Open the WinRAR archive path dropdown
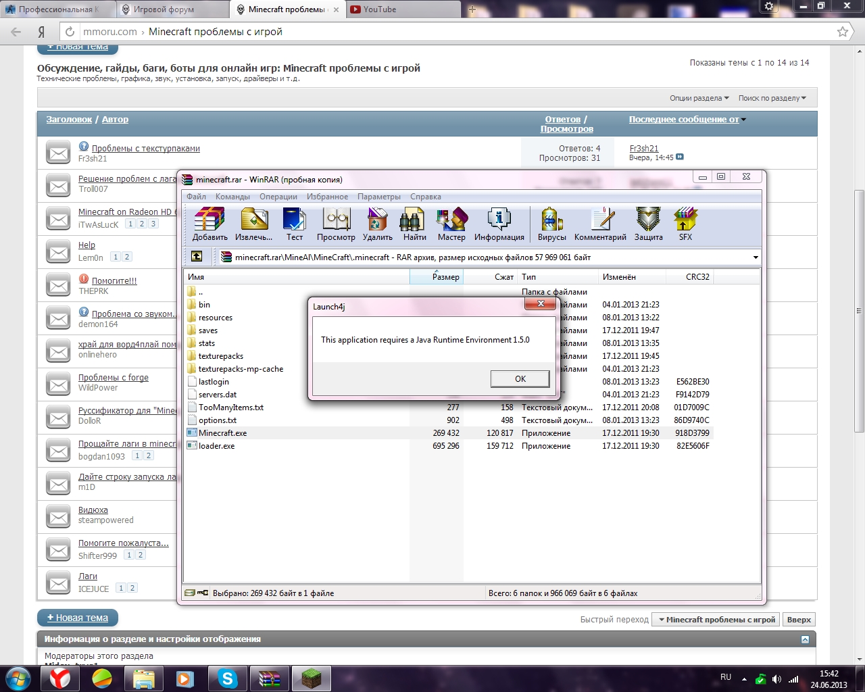Image resolution: width=865 pixels, height=692 pixels. (756, 257)
